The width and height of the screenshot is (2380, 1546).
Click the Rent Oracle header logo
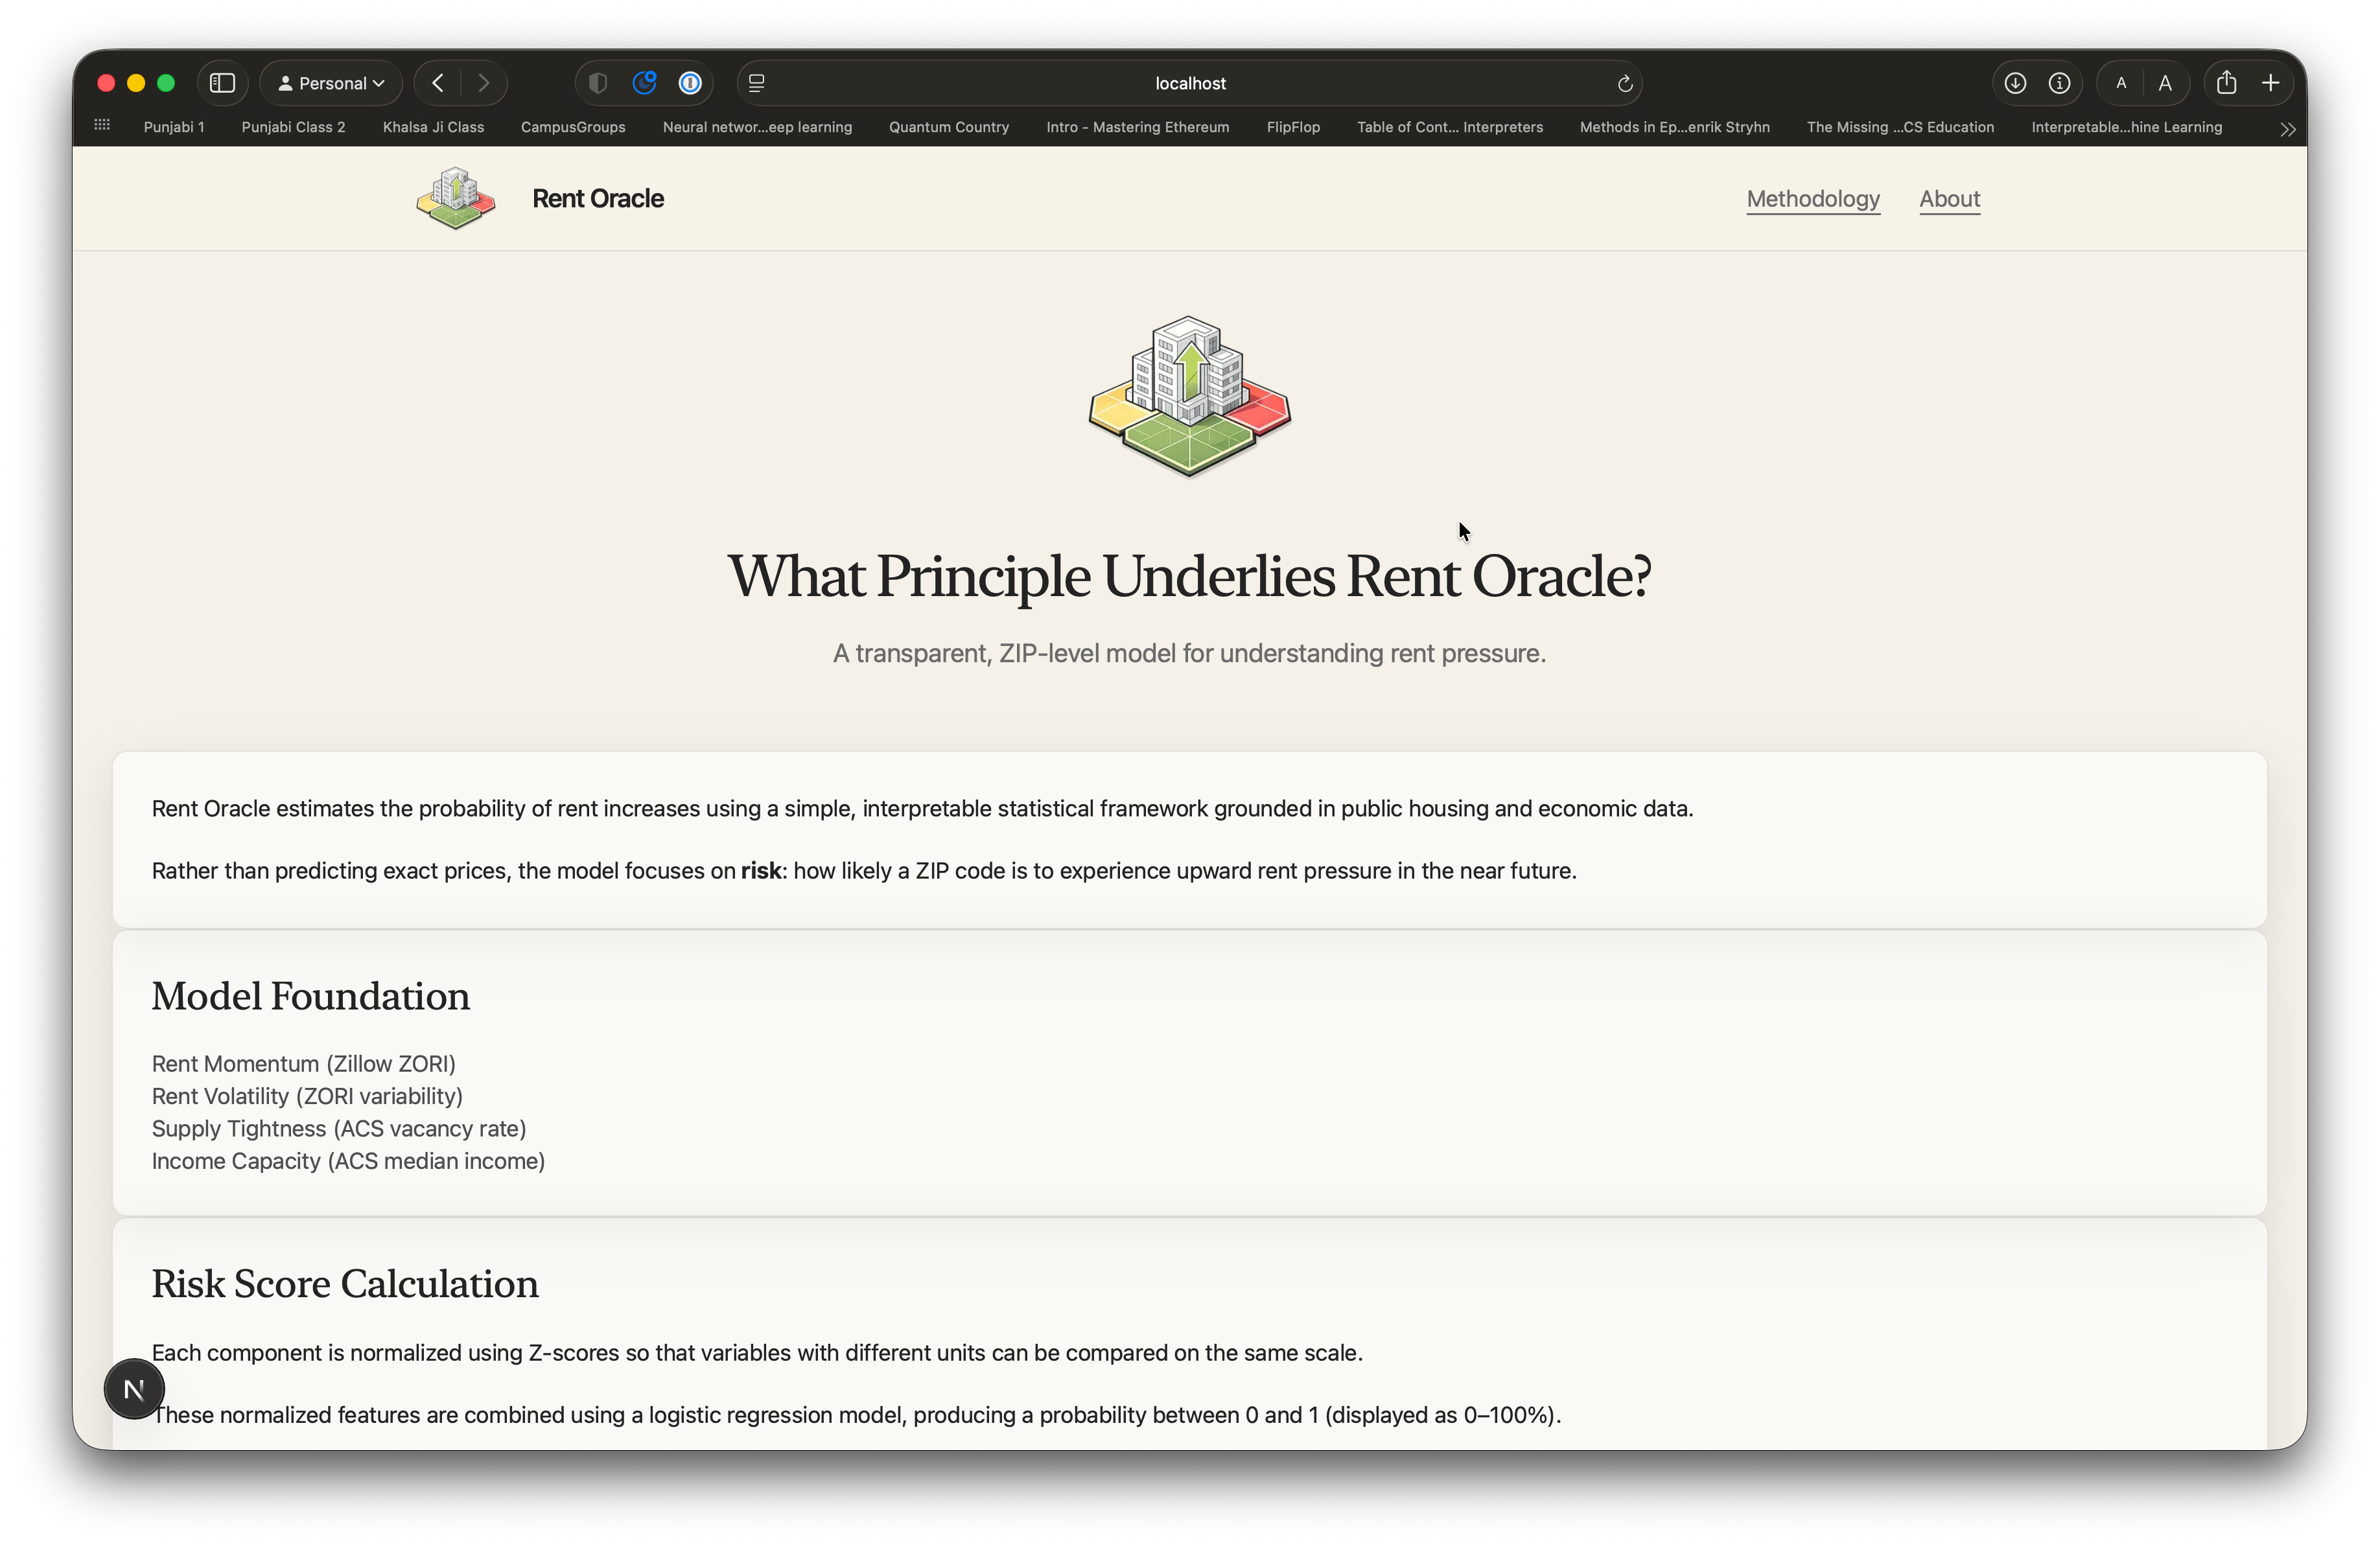coord(456,198)
